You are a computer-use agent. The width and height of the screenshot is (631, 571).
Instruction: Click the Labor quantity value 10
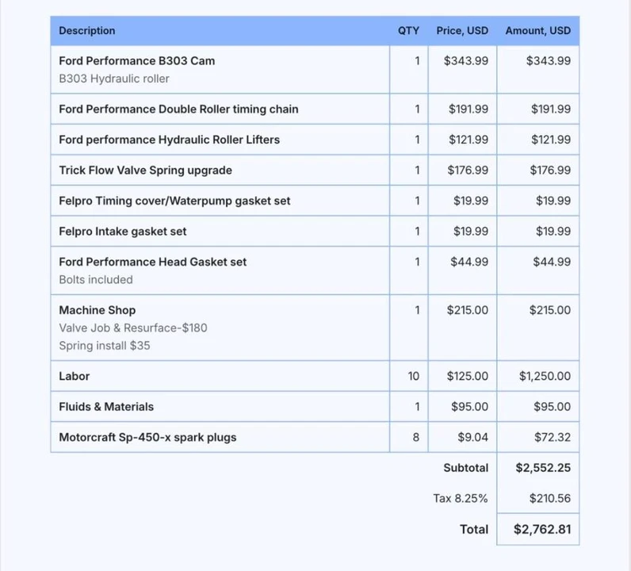[x=414, y=376]
